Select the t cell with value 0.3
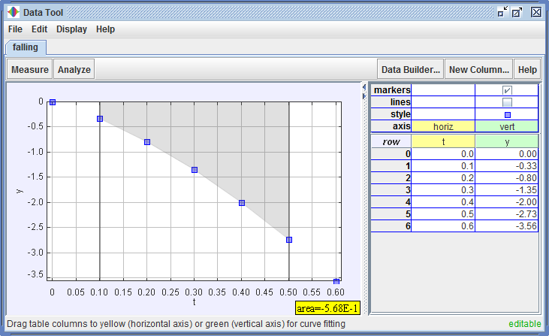The height and width of the screenshot is (336, 549). (x=443, y=190)
